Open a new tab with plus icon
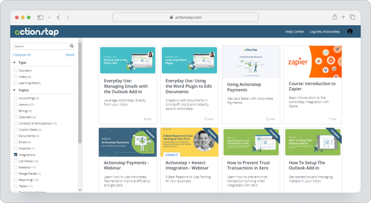The width and height of the screenshot is (371, 203). [343, 17]
